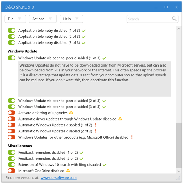
Task: Enable Windows Updates for other products disabled
Action: point(11,137)
